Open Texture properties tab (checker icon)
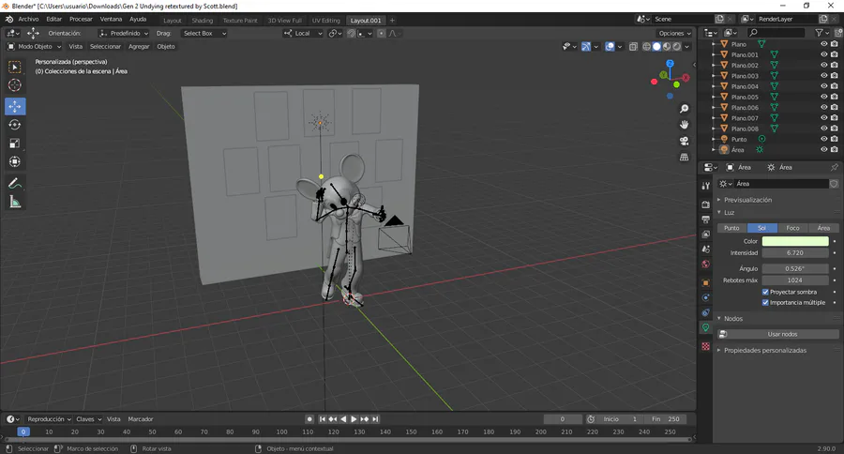The image size is (844, 454). [x=705, y=346]
